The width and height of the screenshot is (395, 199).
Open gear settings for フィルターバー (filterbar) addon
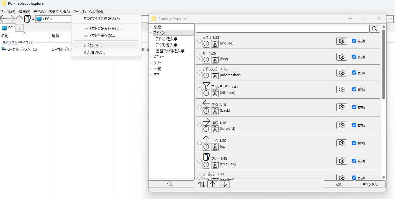point(342,90)
